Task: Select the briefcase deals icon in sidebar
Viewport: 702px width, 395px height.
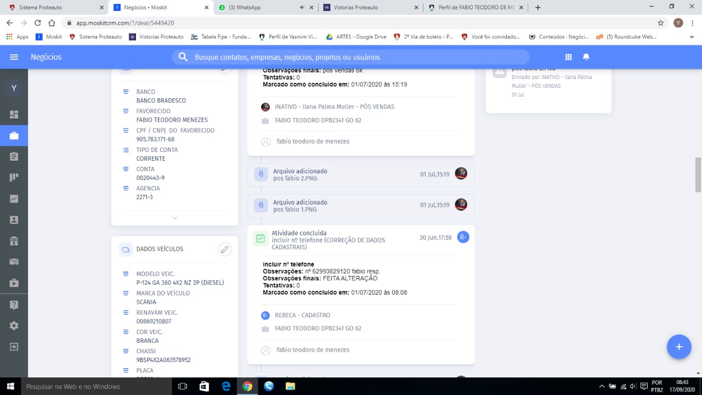Action: pos(14,136)
